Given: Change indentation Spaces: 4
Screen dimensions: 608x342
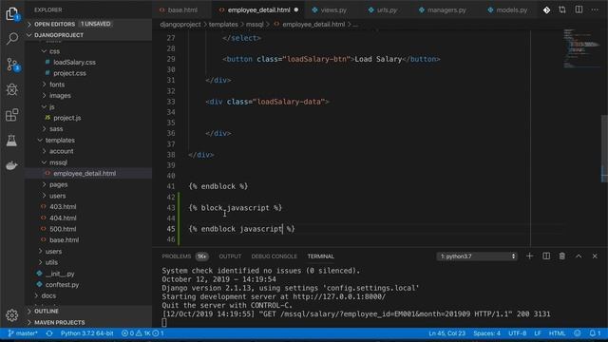Looking at the screenshot, I should tap(486, 333).
